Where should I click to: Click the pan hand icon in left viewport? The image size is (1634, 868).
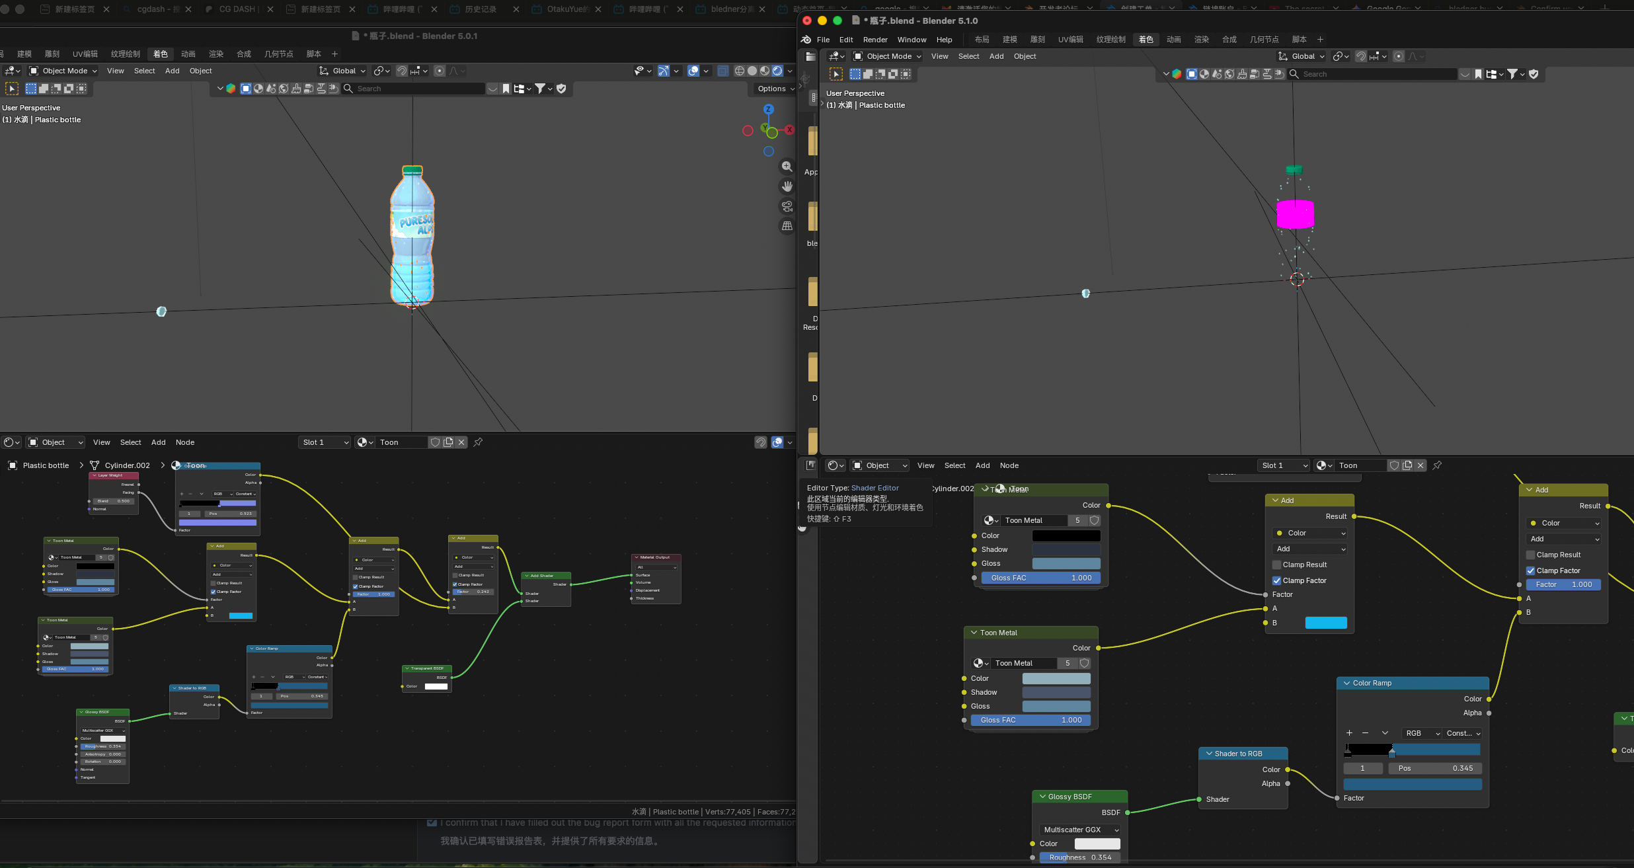pos(787,186)
